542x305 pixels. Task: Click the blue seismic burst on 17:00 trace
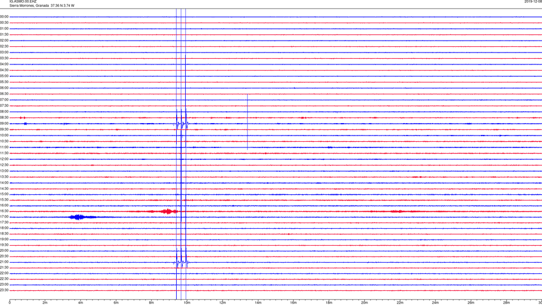coord(78,217)
